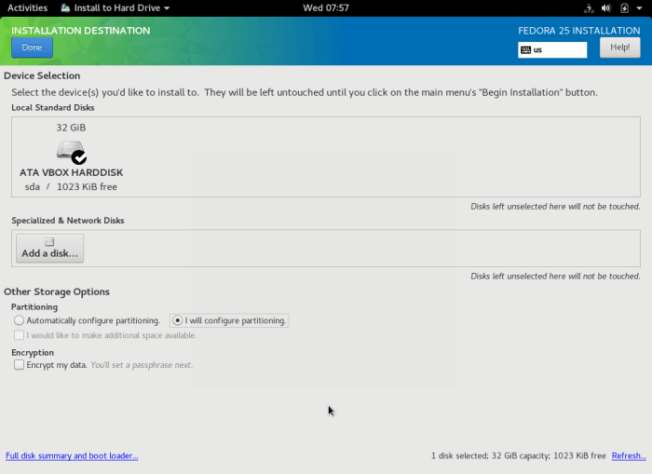Image resolution: width=652 pixels, height=474 pixels.
Task: Click Add a disk... button
Action: pyautogui.click(x=49, y=248)
